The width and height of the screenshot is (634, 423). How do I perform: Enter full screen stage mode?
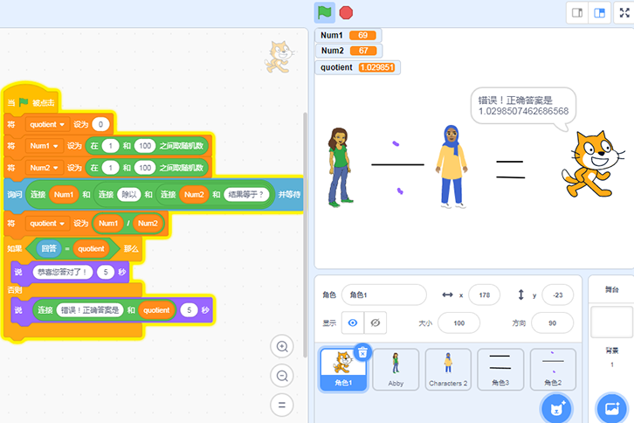pos(625,12)
